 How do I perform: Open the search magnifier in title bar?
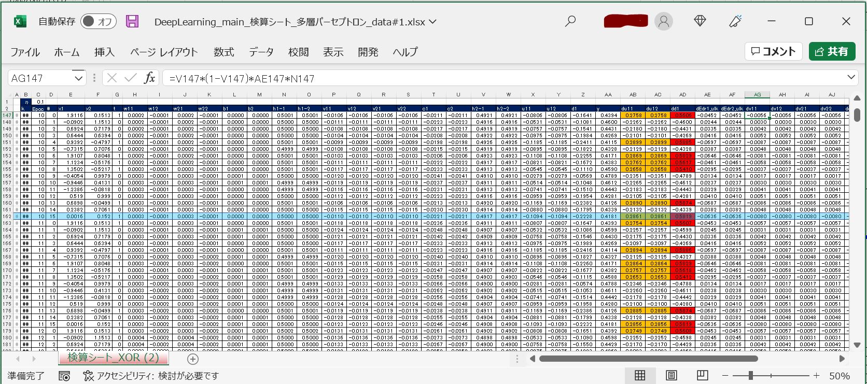coord(570,21)
